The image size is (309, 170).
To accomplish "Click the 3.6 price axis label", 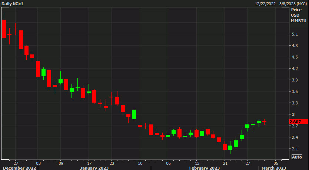I will (x=295, y=91).
